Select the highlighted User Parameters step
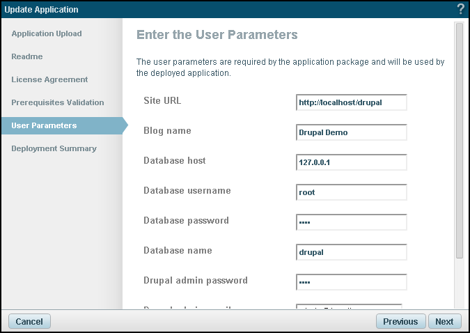 click(x=44, y=125)
